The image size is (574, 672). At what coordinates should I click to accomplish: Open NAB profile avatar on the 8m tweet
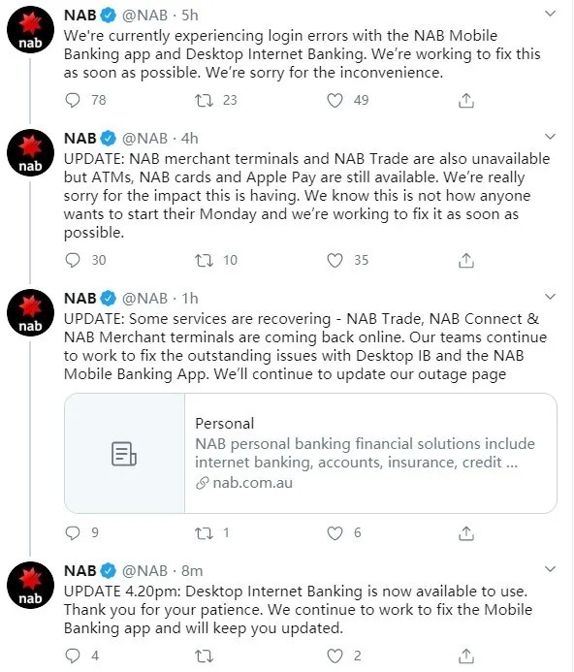click(x=30, y=586)
